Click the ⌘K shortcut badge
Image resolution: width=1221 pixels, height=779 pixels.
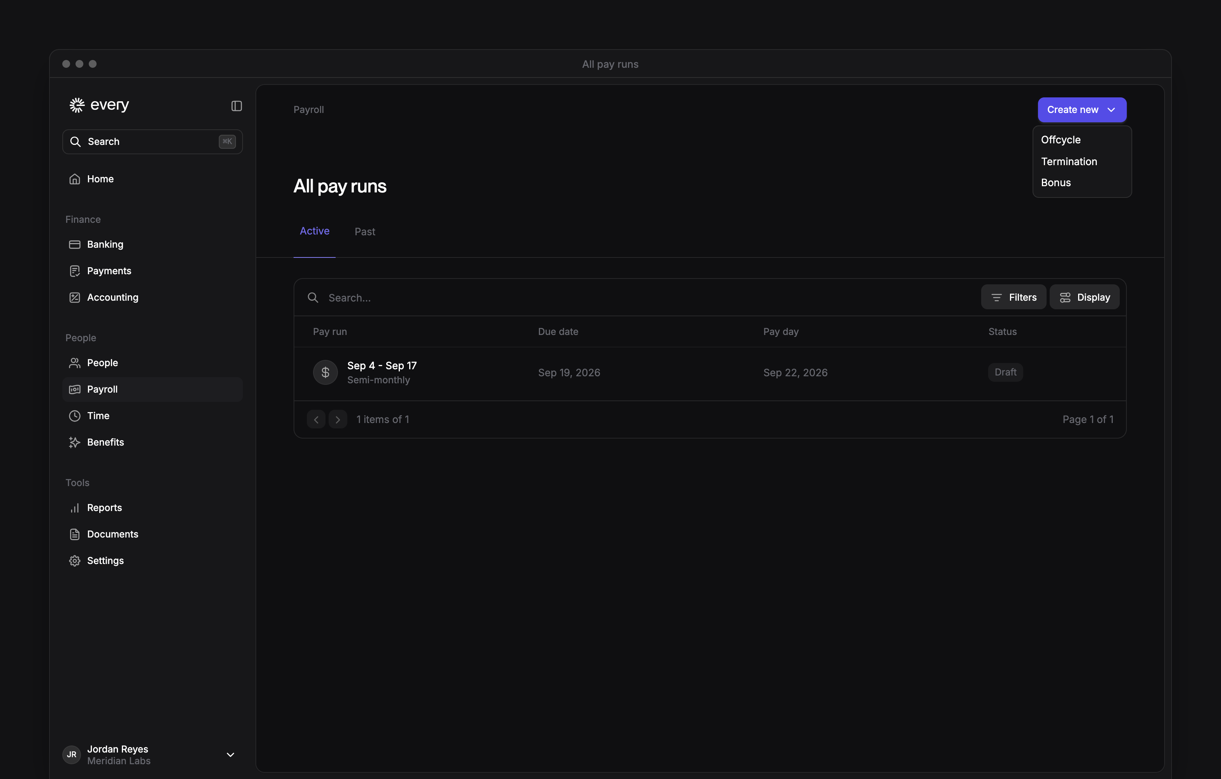point(227,141)
